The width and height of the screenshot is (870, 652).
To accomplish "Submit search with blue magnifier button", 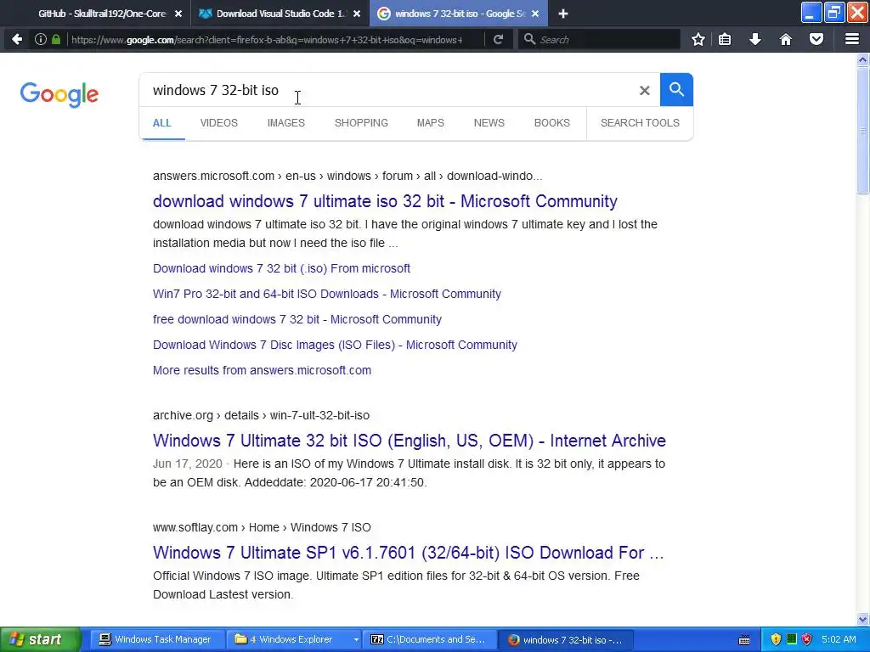I will [x=676, y=89].
